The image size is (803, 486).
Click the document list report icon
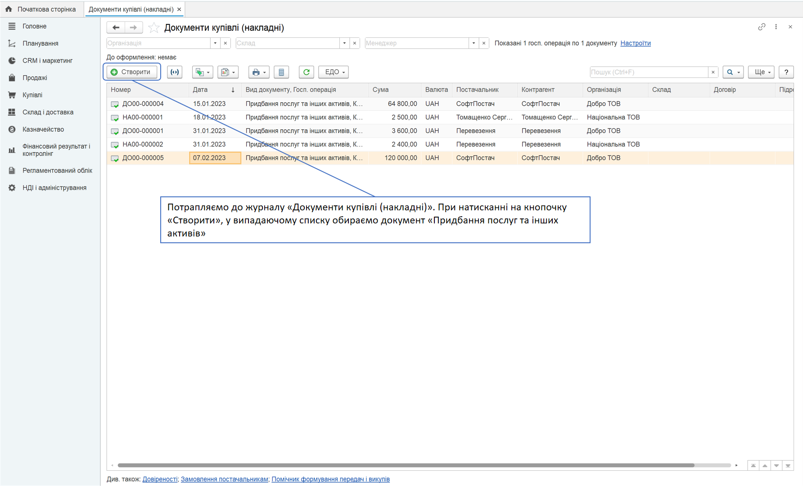pos(281,72)
